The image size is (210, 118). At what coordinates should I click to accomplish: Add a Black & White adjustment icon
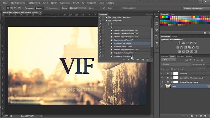(185, 47)
